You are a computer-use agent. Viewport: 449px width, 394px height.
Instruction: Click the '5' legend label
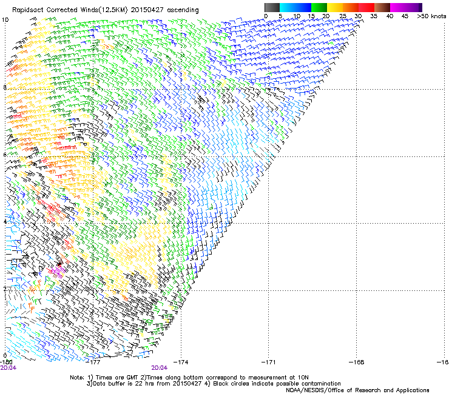click(x=280, y=16)
